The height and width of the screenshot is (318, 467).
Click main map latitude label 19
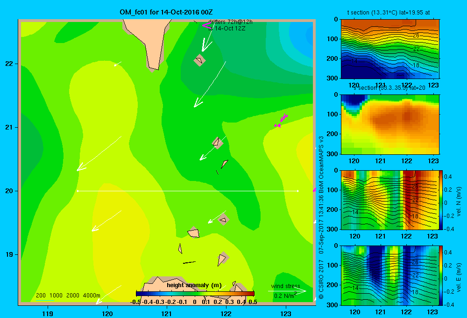pyautogui.click(x=9, y=254)
